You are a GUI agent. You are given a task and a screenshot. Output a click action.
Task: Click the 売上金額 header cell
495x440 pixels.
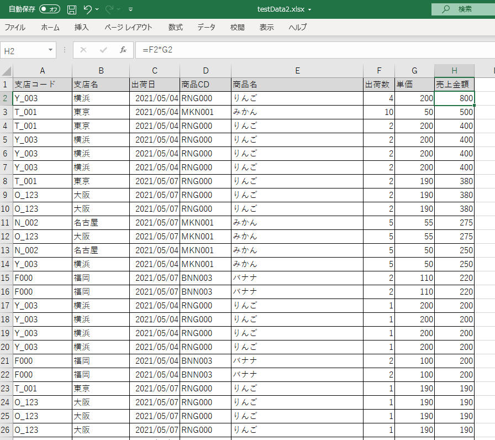(x=454, y=85)
